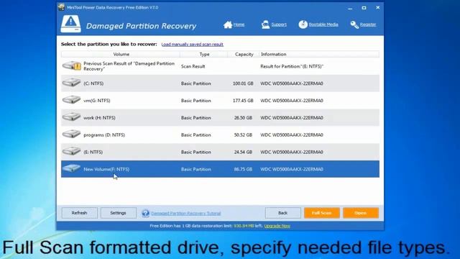Click the Home icon in header
Screen dimensions: 460x259
coord(228,24)
